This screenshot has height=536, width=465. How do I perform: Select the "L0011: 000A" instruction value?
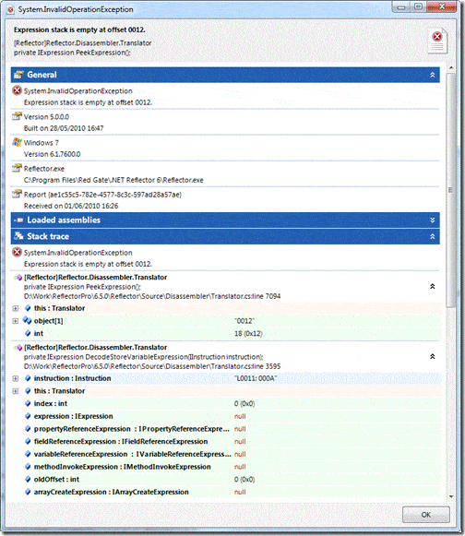tap(256, 378)
